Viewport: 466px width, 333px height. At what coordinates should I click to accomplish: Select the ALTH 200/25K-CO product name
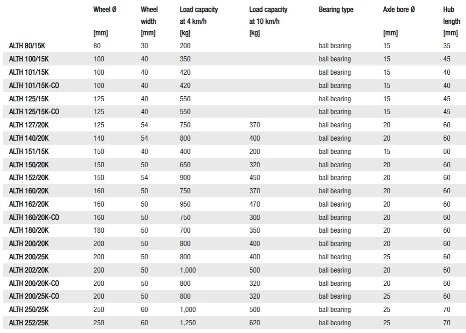click(34, 296)
